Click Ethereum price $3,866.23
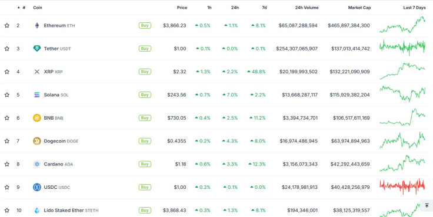 175,26
